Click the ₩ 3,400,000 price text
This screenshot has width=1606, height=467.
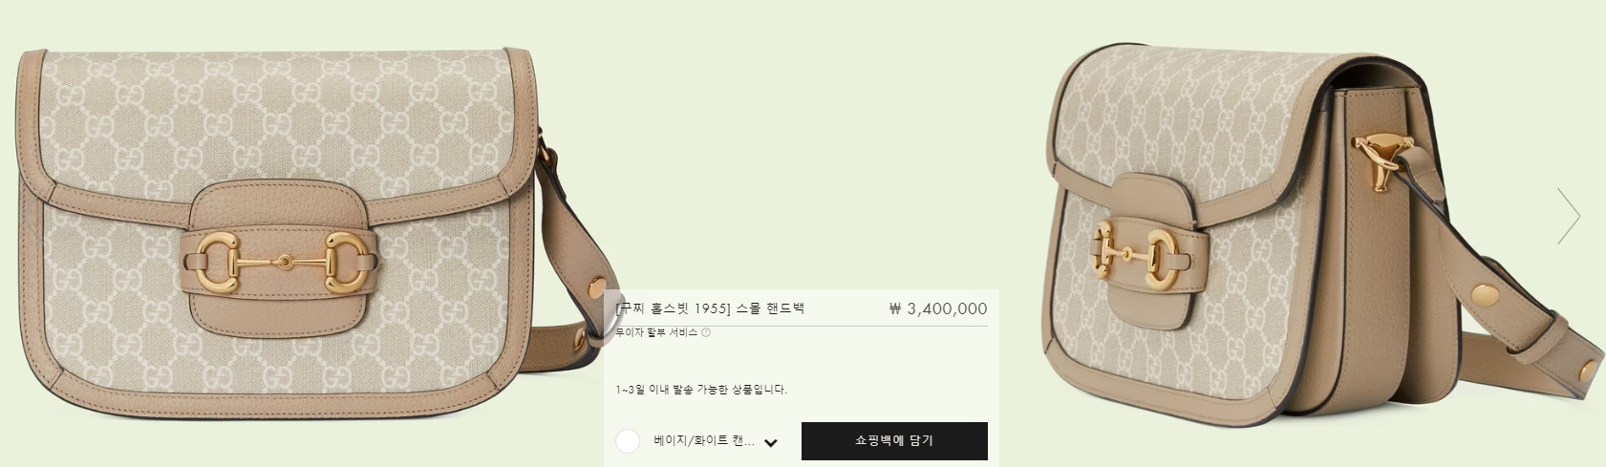(x=938, y=308)
